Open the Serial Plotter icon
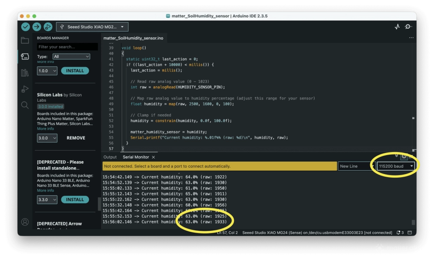Viewport: 434px width, 259px height. (x=397, y=27)
